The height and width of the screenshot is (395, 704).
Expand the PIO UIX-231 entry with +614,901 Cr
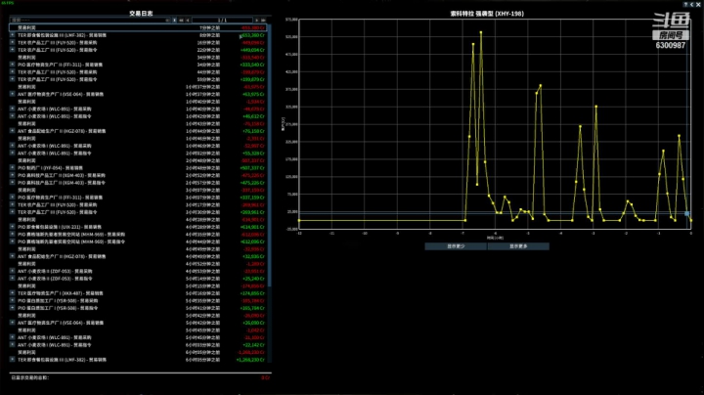pos(13,227)
